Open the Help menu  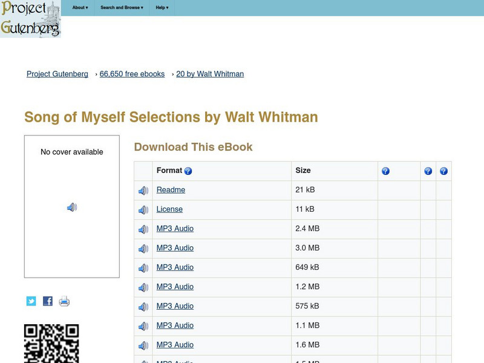pos(161,8)
